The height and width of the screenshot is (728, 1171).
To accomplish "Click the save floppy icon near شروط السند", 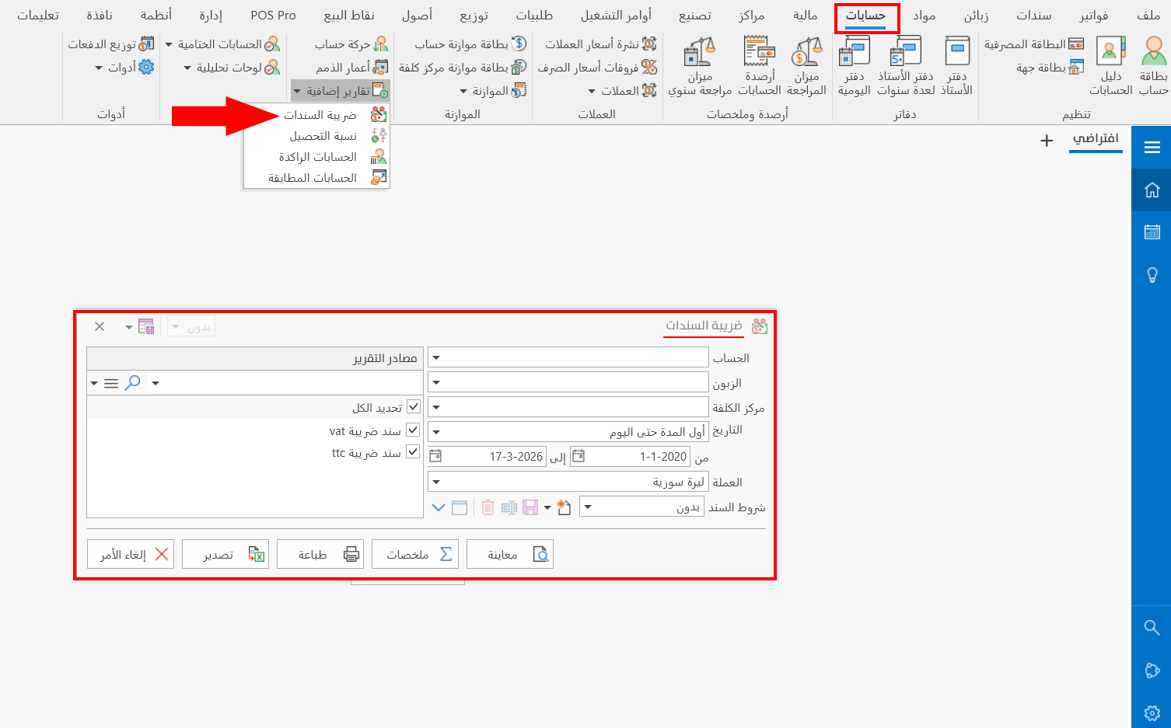I will pyautogui.click(x=530, y=507).
